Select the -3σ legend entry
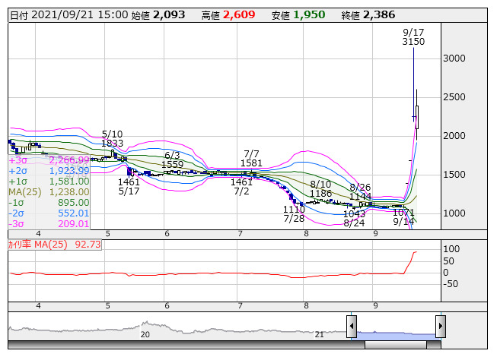 click(49, 224)
